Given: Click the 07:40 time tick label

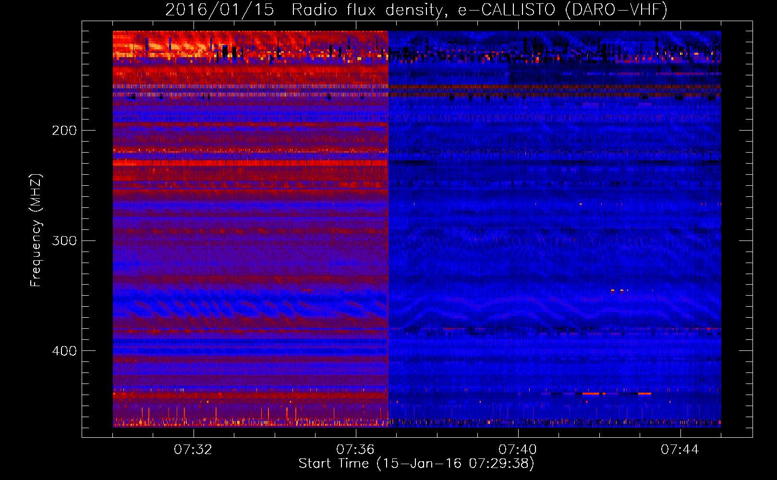Looking at the screenshot, I should (518, 450).
